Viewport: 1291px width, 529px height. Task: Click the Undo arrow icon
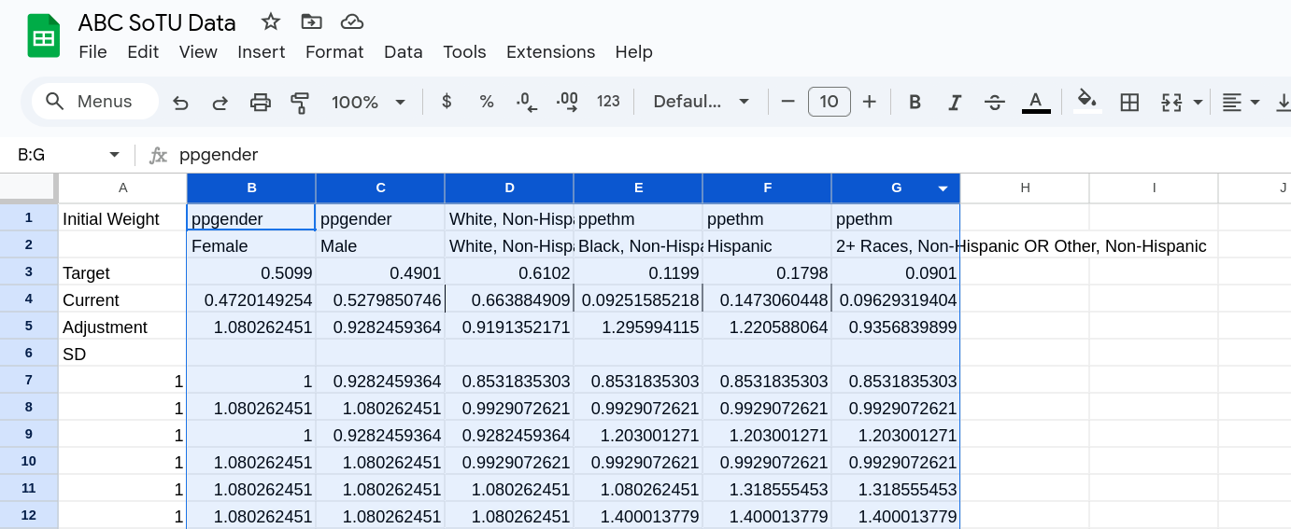pyautogui.click(x=181, y=102)
